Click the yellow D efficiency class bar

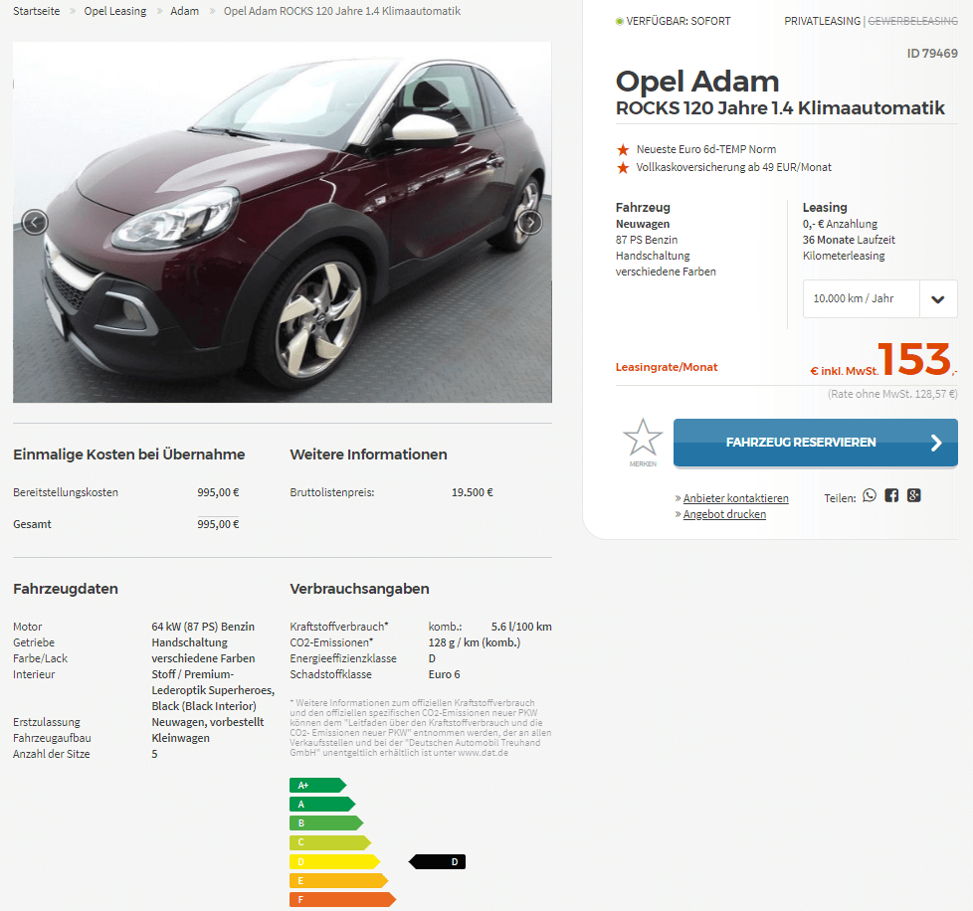tap(334, 861)
